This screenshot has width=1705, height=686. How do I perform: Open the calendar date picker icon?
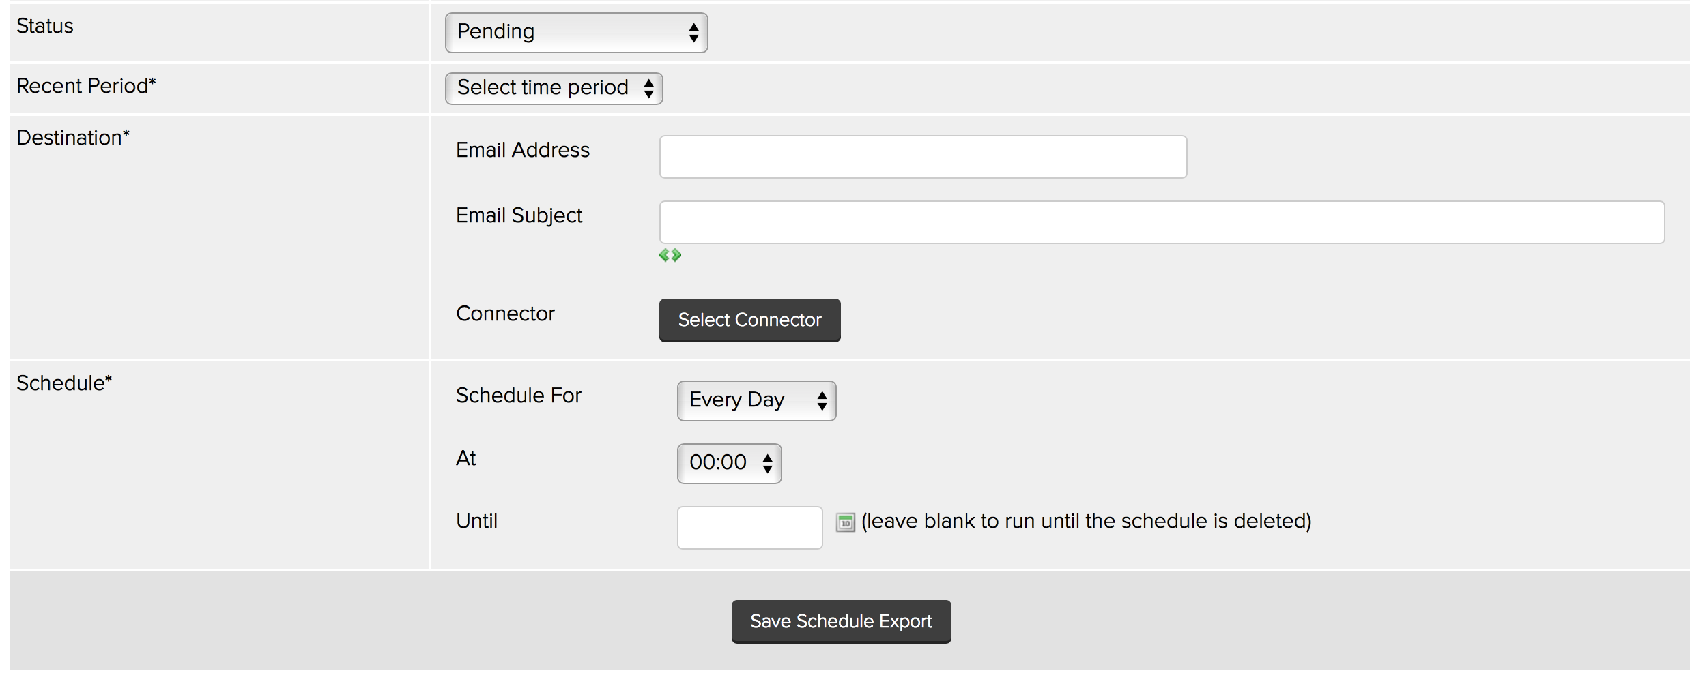[845, 522]
